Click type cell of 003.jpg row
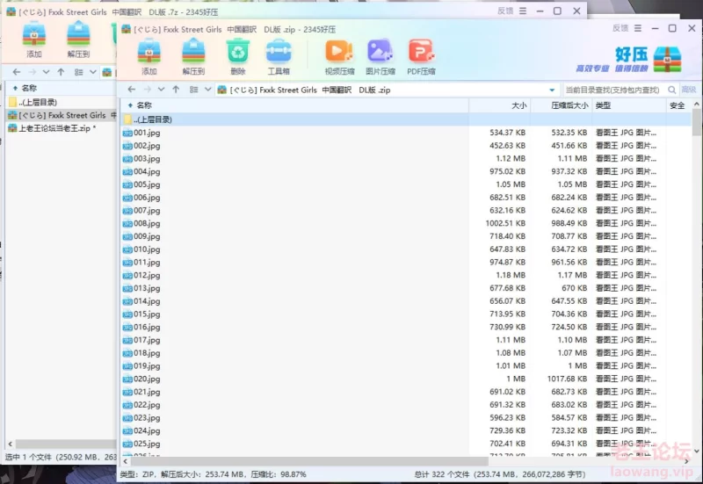The image size is (703, 484). coord(626,159)
